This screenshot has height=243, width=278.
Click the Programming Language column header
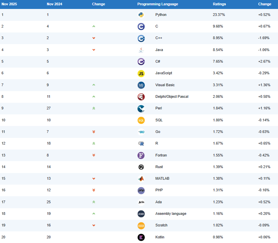click(x=158, y=4)
